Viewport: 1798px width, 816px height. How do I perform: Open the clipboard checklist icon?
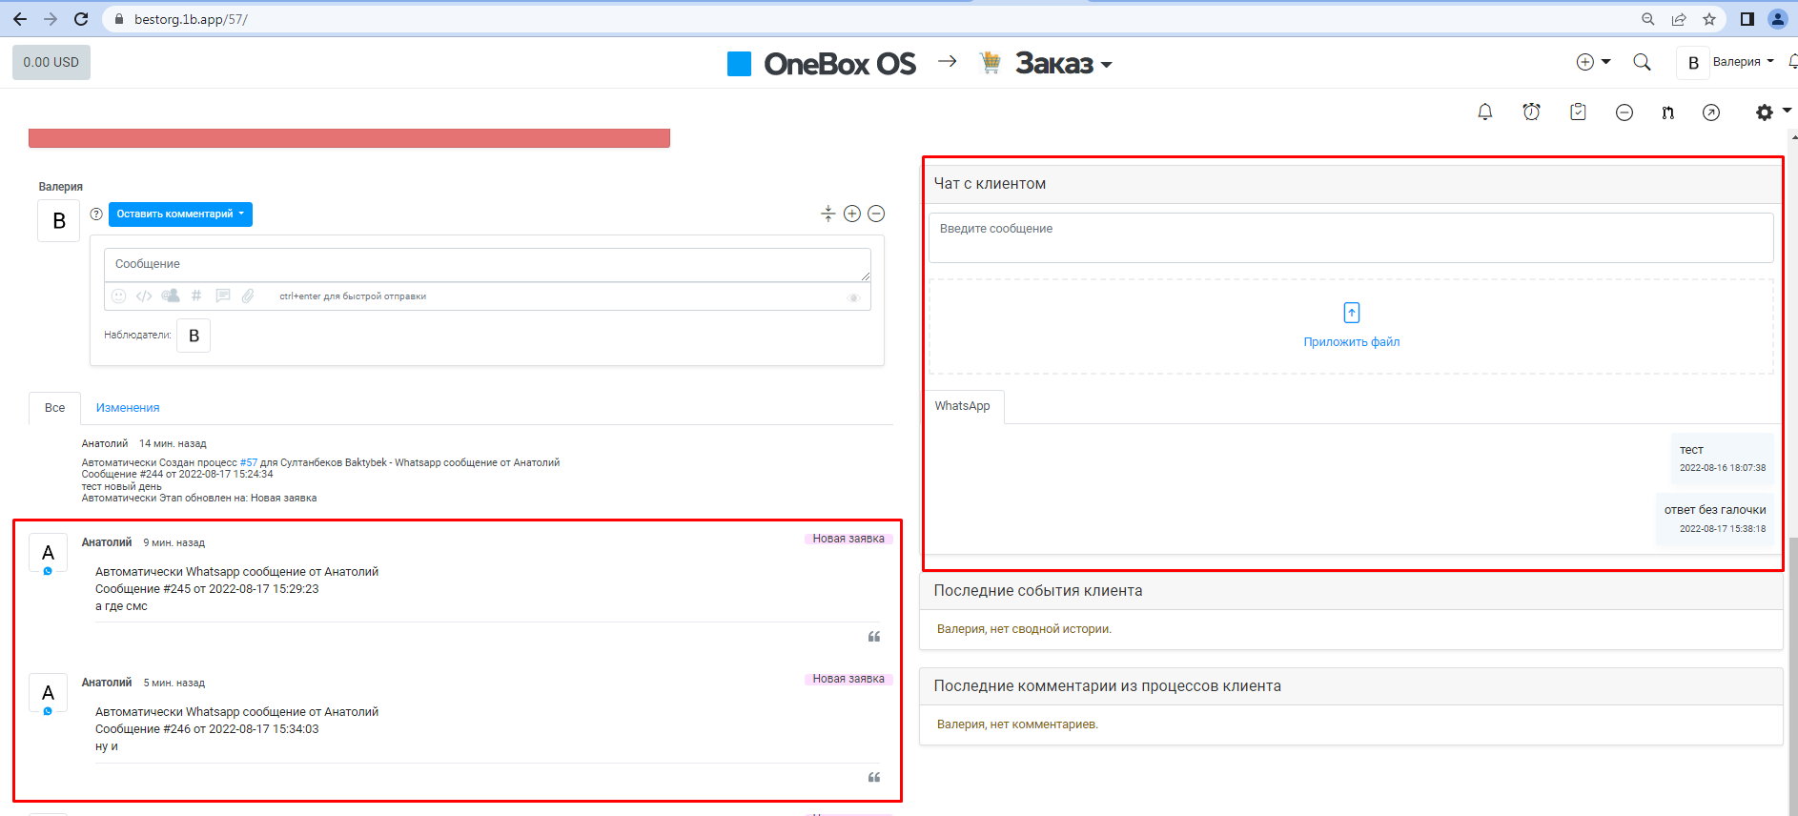point(1578,112)
